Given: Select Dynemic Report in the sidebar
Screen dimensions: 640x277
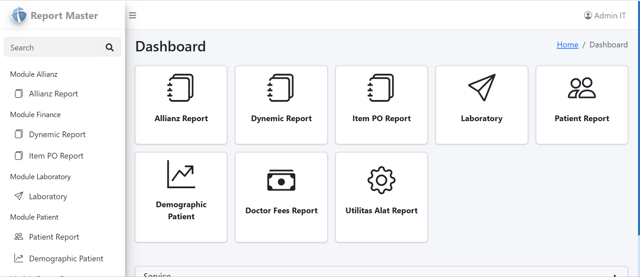Looking at the screenshot, I should 57,134.
